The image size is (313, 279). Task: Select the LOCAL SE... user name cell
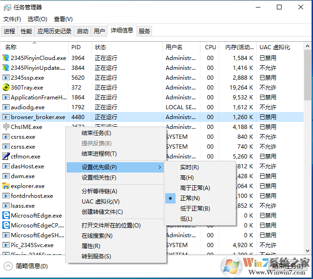point(181,107)
